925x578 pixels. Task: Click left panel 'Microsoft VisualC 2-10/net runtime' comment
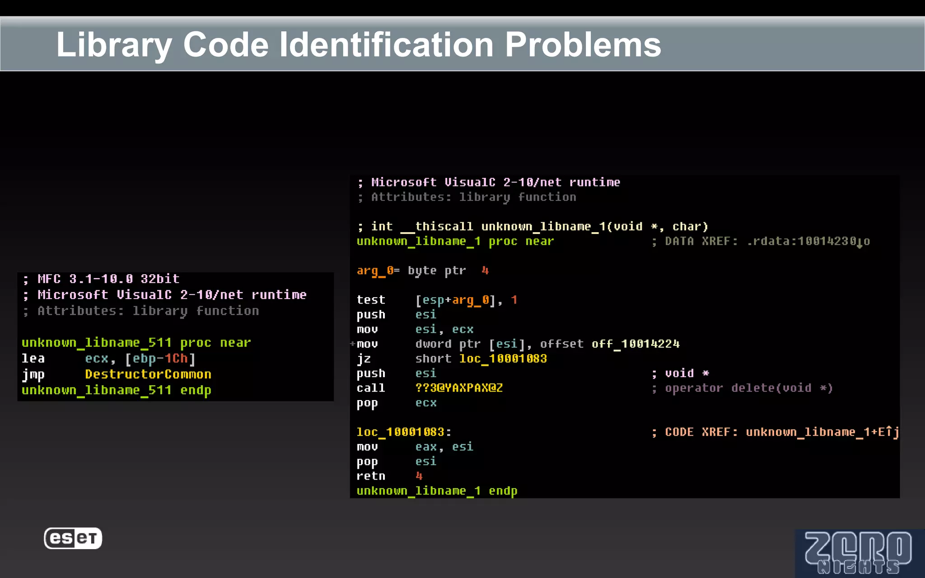coord(164,295)
